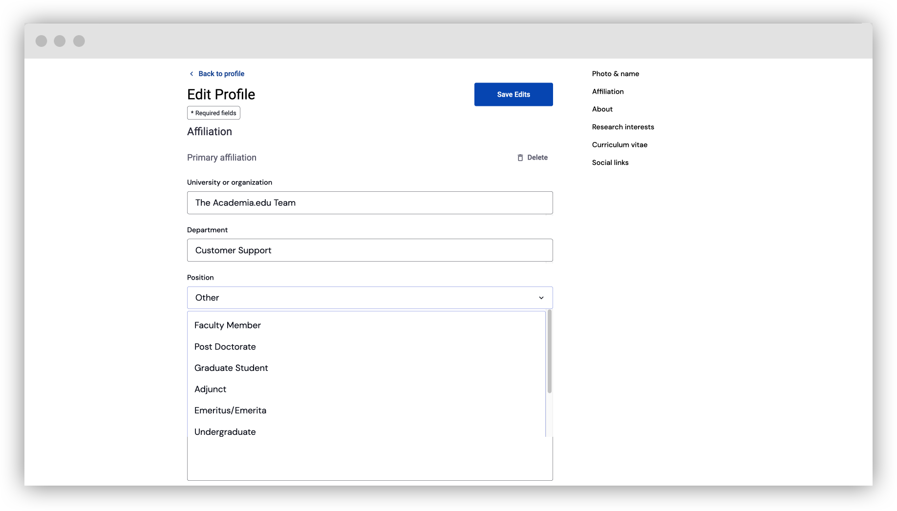Jump to Photo & name section
The height and width of the screenshot is (511, 897).
pyautogui.click(x=616, y=74)
